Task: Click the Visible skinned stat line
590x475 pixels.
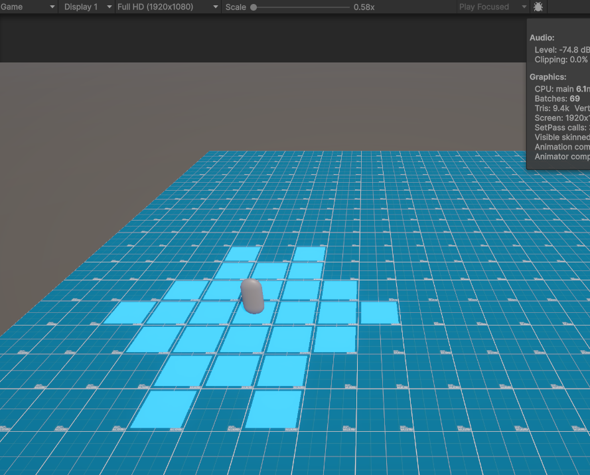Action: (562, 137)
